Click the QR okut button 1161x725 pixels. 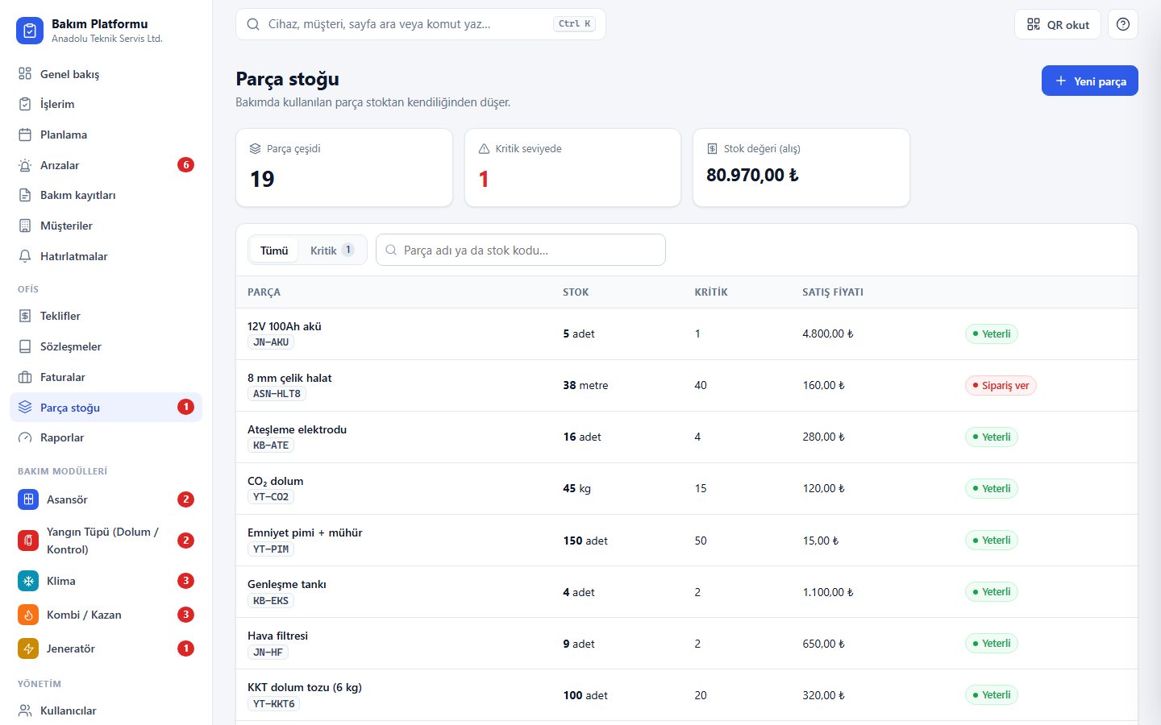1058,24
